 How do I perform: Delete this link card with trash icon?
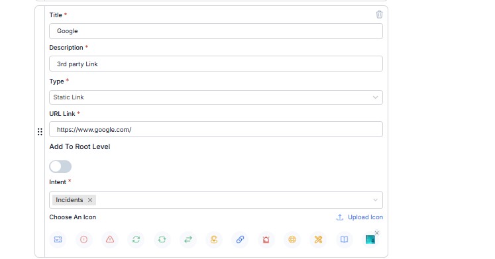click(x=379, y=15)
